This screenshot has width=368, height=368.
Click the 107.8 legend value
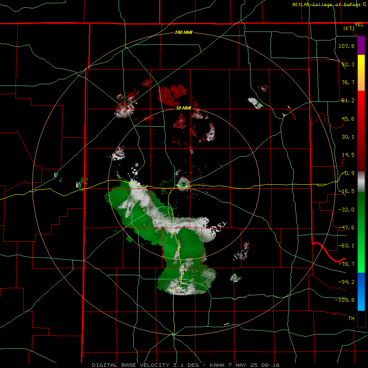tap(346, 46)
